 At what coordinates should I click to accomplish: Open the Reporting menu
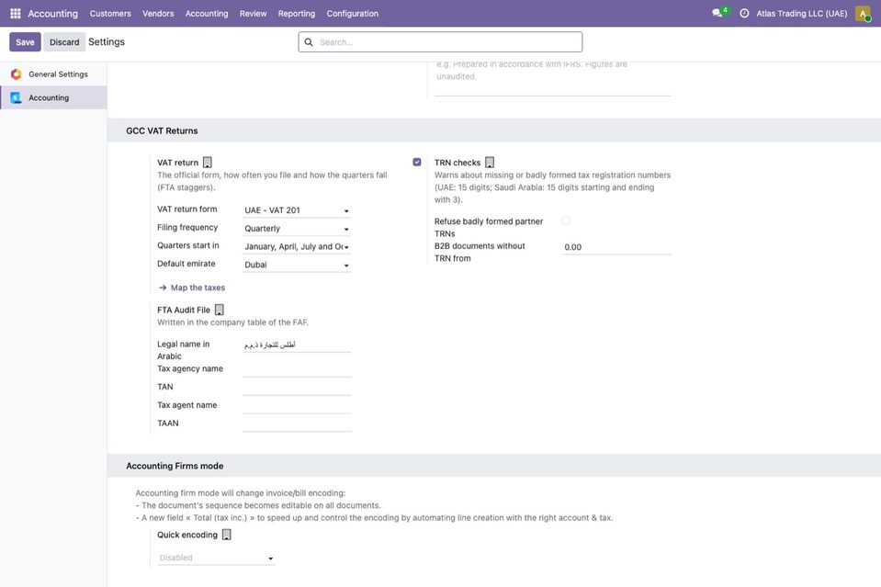(297, 14)
